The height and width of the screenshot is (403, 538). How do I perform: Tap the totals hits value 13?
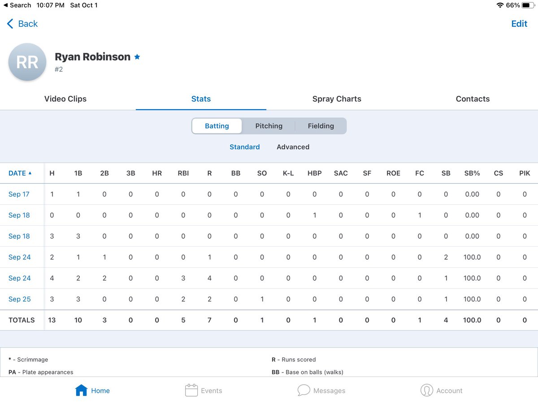coord(52,320)
